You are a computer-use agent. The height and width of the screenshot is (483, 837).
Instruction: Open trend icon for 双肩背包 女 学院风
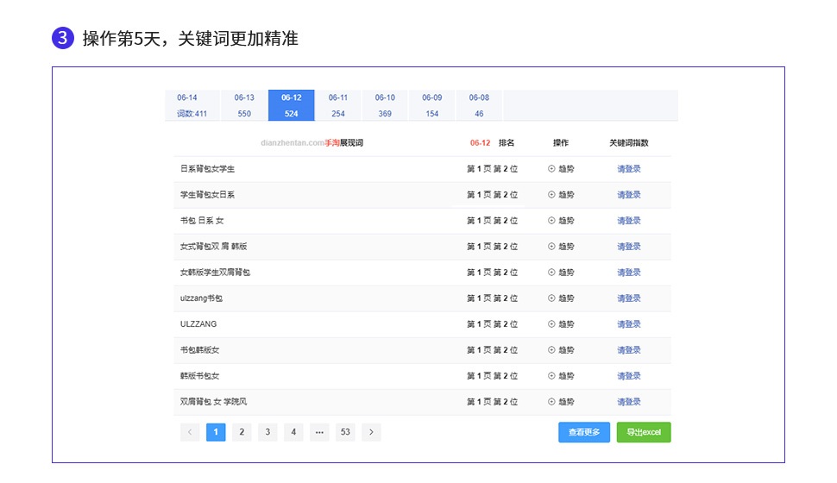click(551, 402)
